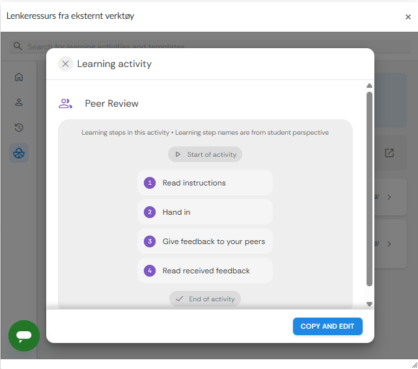Screen dimensions: 418x369
Task: Click the open-in-new-window icon
Action: (x=389, y=153)
